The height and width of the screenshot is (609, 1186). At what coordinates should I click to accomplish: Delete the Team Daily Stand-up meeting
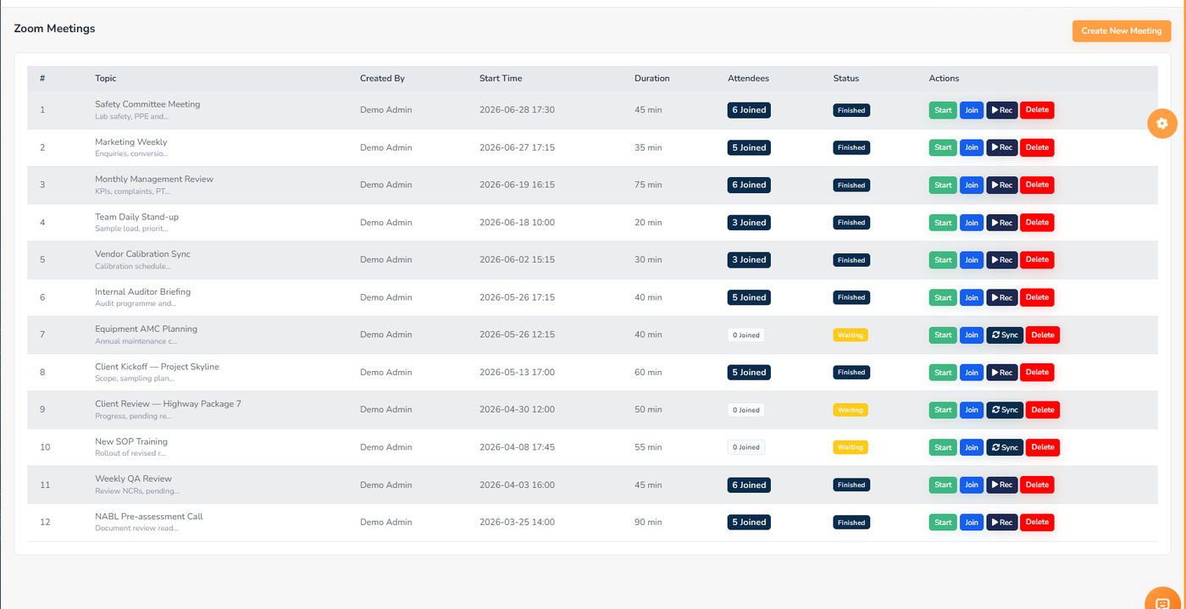(1037, 223)
